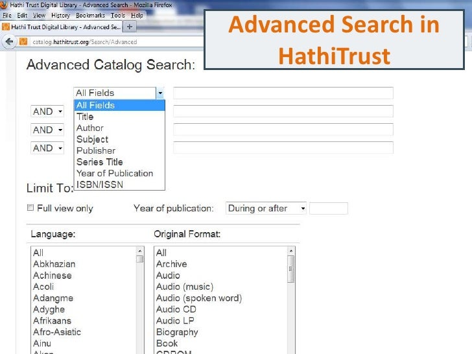This screenshot has height=354, width=472.
Task: Check the Full view only checkbox
Action: 30,207
